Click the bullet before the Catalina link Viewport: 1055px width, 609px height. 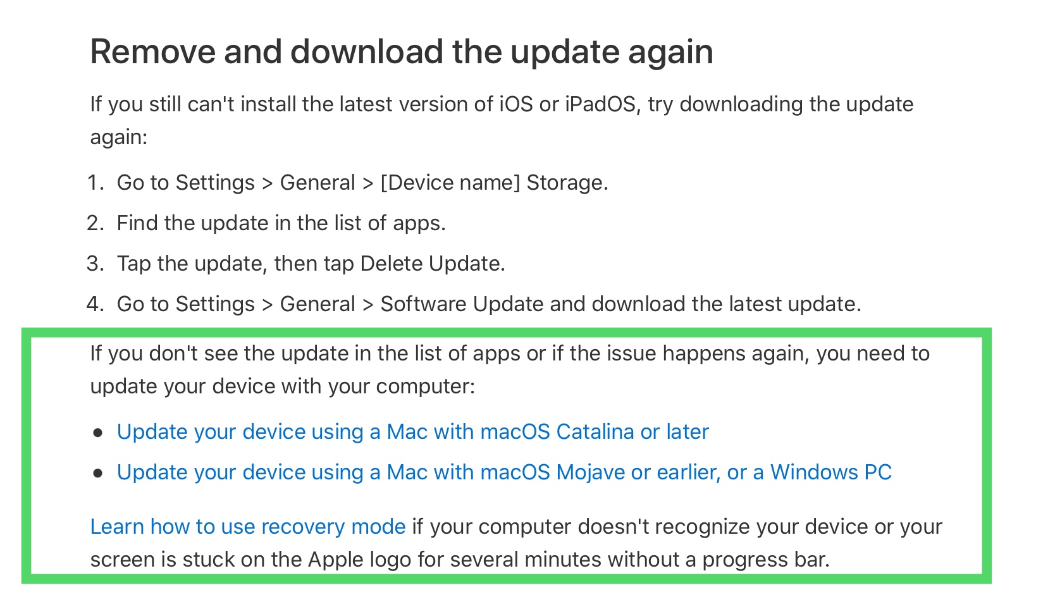(x=98, y=433)
